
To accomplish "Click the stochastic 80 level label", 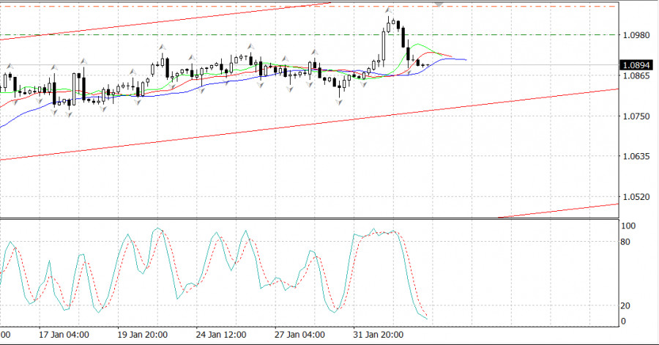I will tap(626, 242).
